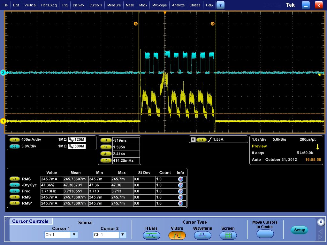
Task: Open the Trig menu
Action: tap(65, 5)
